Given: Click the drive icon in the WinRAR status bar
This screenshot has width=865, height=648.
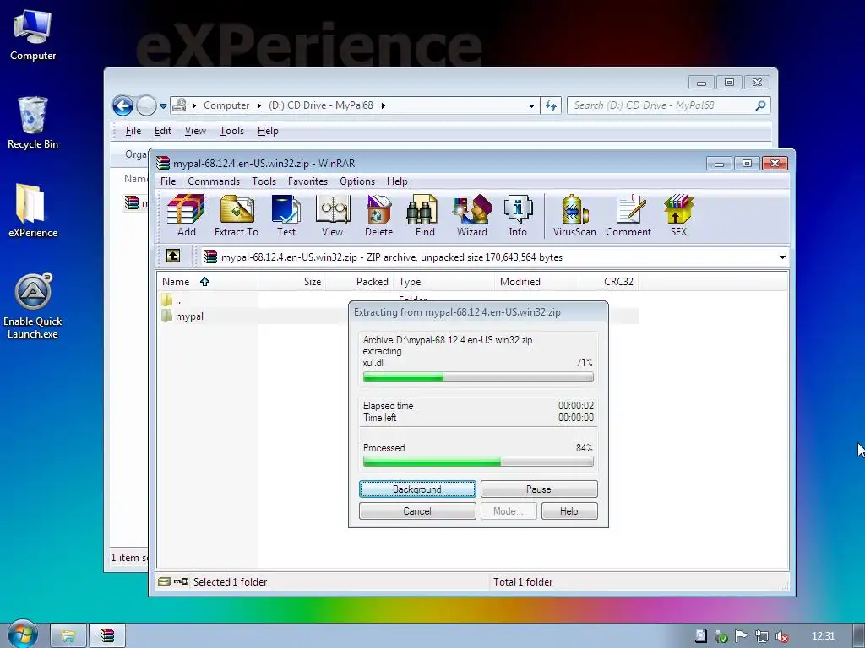Looking at the screenshot, I should coord(165,581).
